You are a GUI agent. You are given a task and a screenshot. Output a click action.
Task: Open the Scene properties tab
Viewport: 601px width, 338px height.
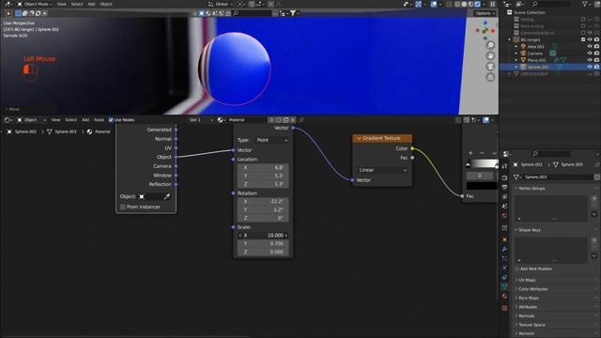pyautogui.click(x=505, y=207)
